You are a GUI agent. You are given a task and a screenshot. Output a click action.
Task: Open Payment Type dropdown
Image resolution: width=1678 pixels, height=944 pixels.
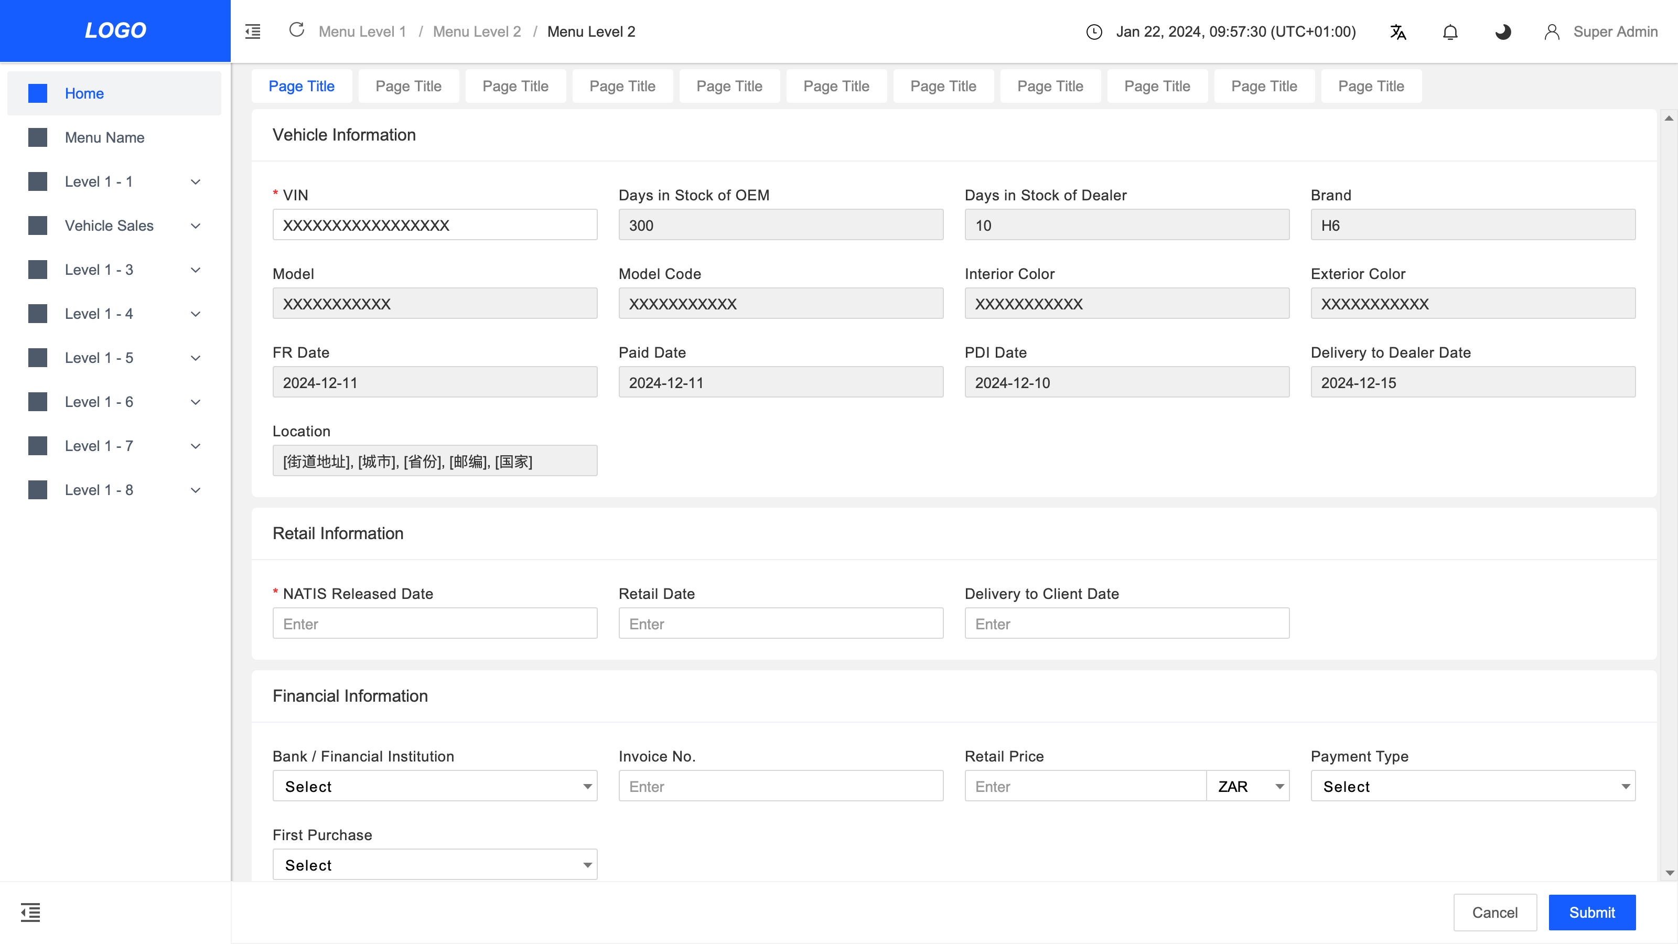coord(1473,786)
